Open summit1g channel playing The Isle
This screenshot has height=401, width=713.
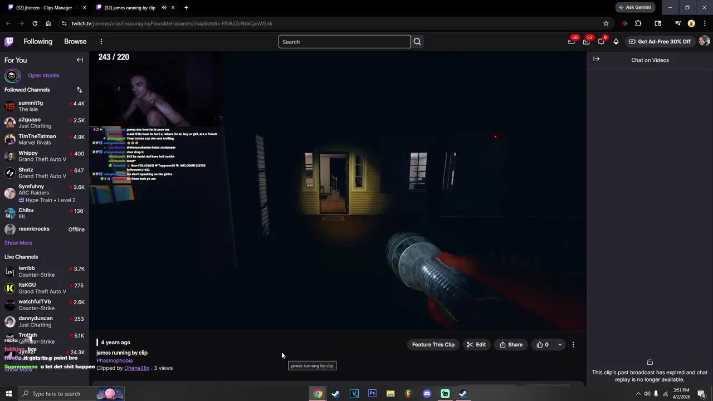click(x=45, y=106)
